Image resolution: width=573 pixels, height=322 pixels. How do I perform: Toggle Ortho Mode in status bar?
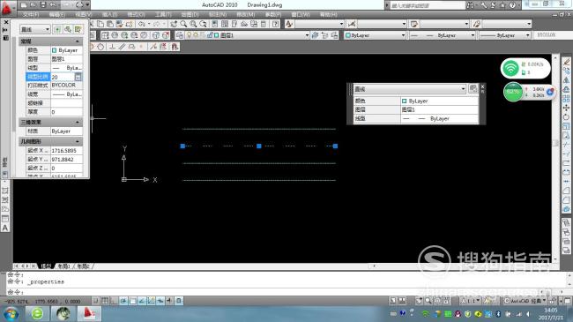click(x=114, y=301)
